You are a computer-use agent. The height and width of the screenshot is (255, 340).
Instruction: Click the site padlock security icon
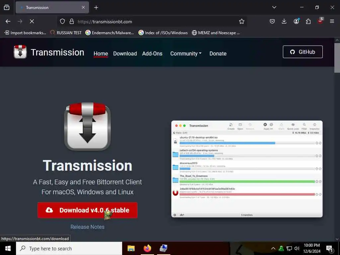[x=72, y=21]
